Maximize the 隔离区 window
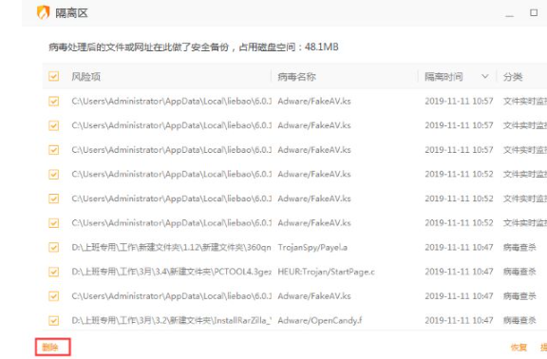Screen dimensions: 547x359 pyautogui.click(x=534, y=13)
